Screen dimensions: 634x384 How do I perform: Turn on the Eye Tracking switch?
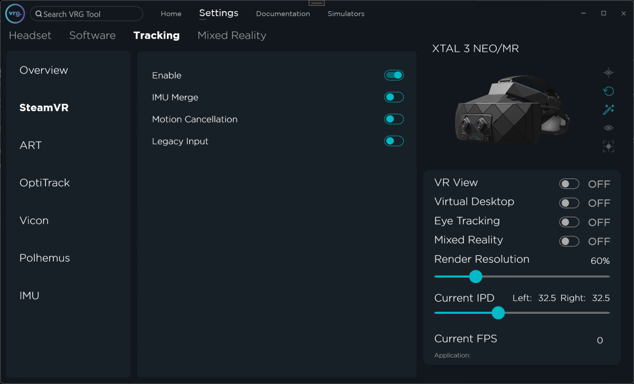pos(570,222)
